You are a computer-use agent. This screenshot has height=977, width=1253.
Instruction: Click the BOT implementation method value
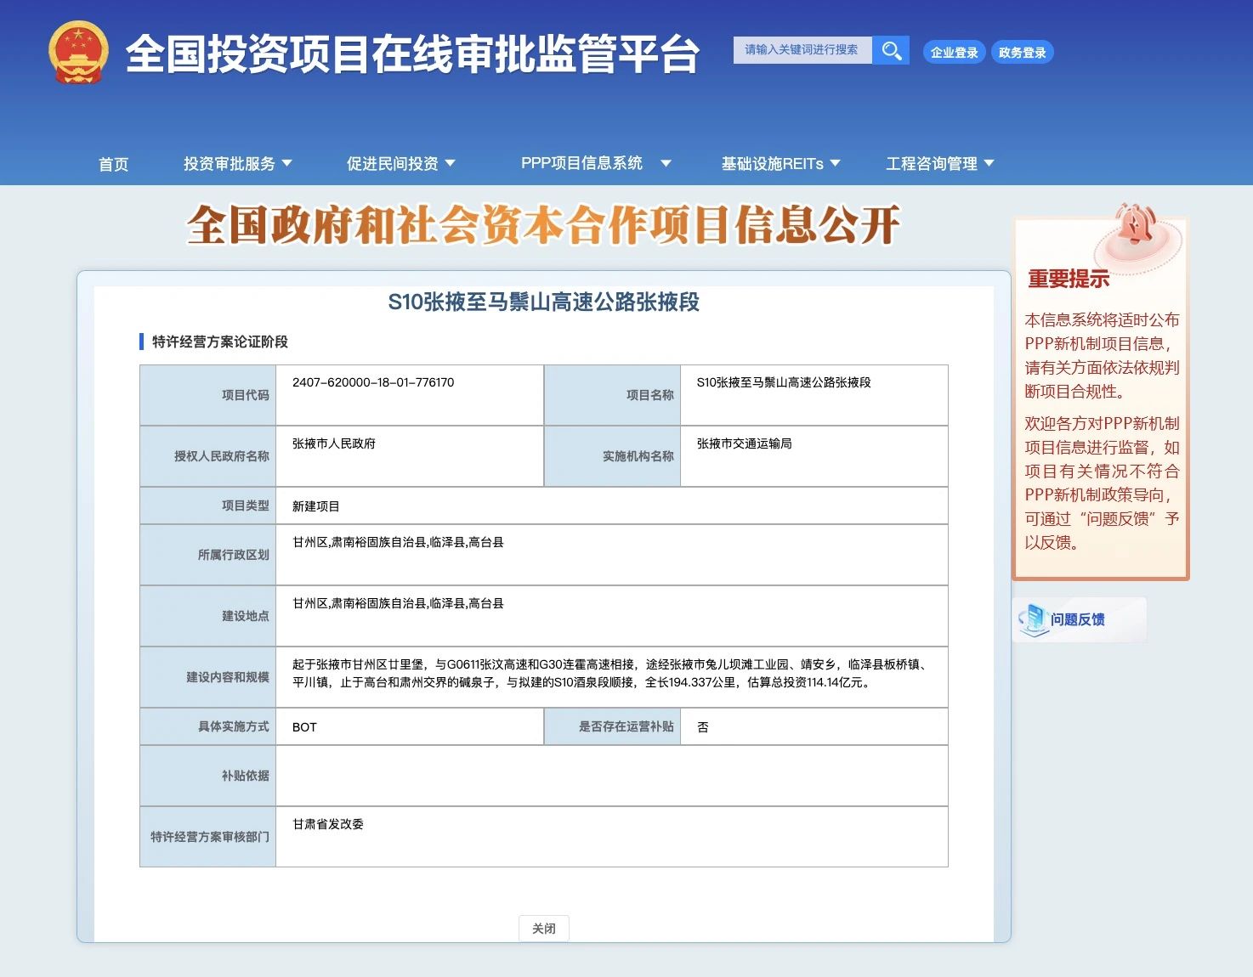coord(304,727)
